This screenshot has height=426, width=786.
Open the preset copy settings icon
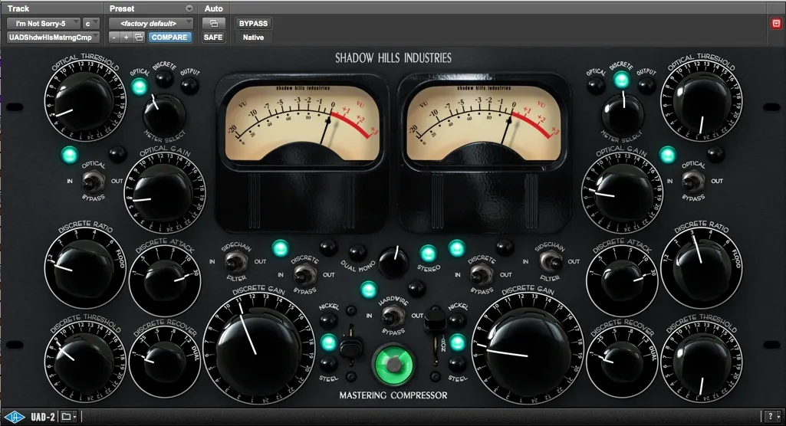139,37
